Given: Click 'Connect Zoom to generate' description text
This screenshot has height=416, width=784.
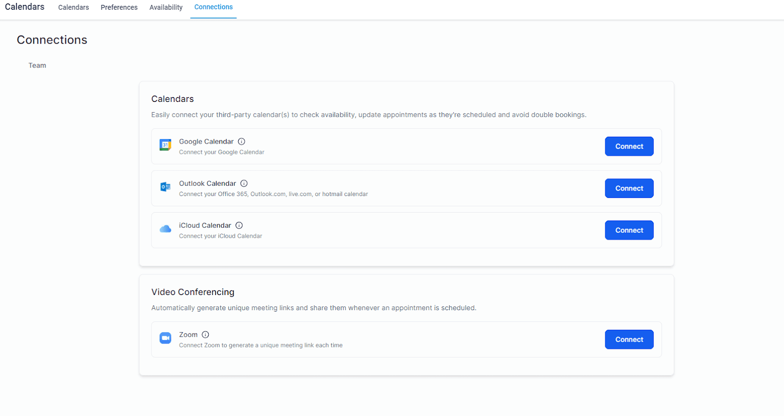Looking at the screenshot, I should 261,345.
